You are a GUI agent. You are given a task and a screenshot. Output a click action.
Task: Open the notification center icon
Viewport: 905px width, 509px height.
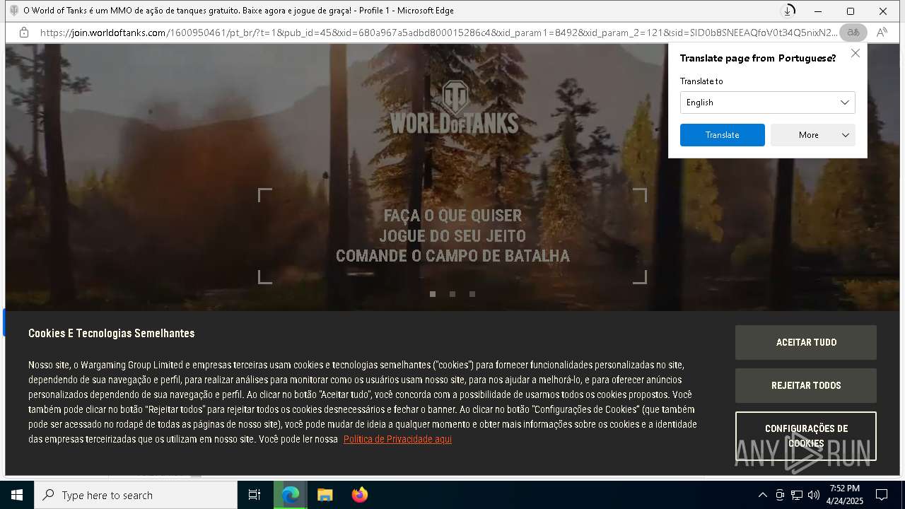pyautogui.click(x=882, y=495)
